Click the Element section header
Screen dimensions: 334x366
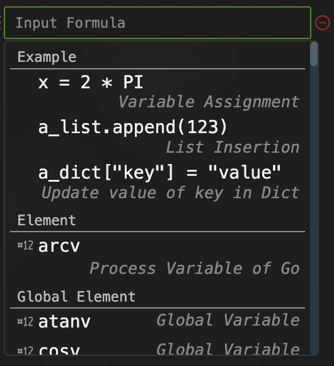[x=47, y=220]
